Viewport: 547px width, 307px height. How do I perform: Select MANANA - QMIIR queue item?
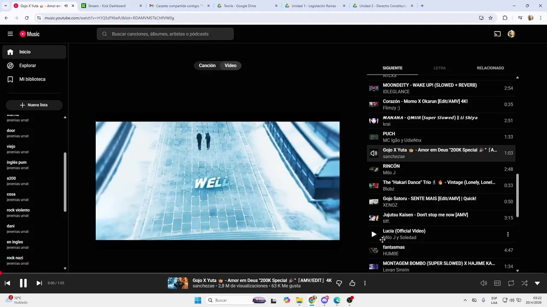pos(441,121)
